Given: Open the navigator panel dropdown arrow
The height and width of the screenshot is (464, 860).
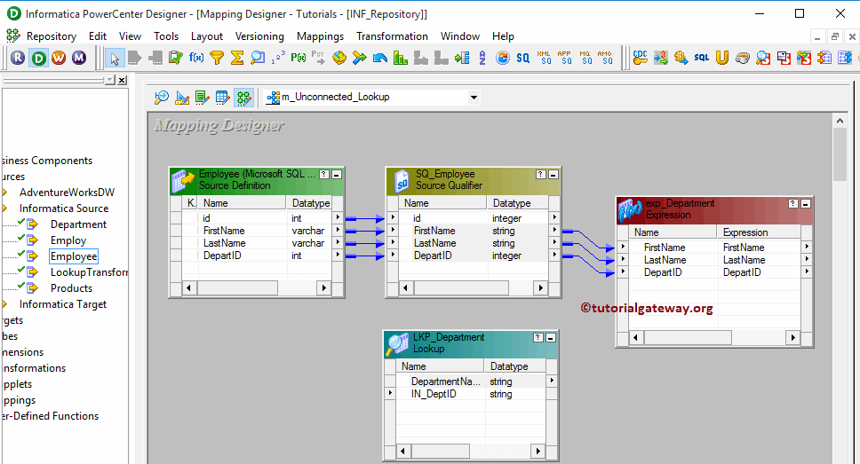Looking at the screenshot, I should pyautogui.click(x=109, y=80).
